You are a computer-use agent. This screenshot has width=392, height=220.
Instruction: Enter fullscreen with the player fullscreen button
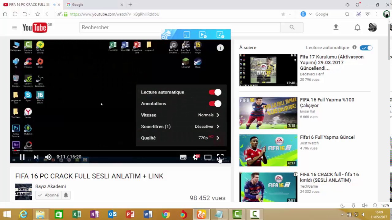pos(220,157)
